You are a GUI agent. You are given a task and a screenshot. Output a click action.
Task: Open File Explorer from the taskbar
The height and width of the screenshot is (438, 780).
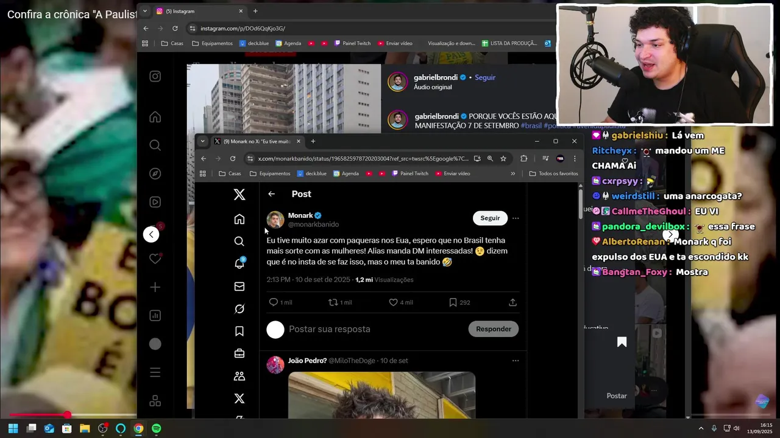point(85,428)
